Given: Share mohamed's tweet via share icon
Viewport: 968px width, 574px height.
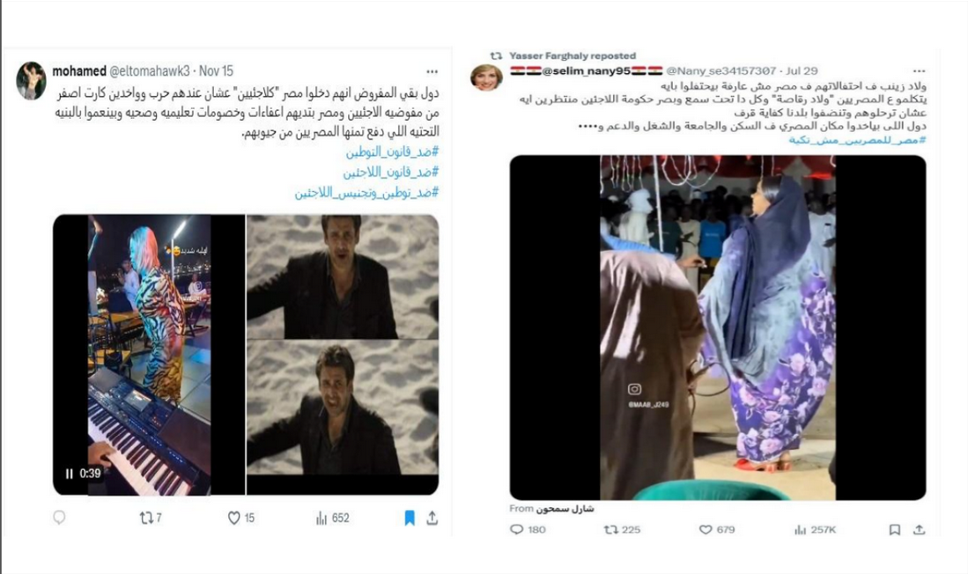Looking at the screenshot, I should (x=432, y=518).
